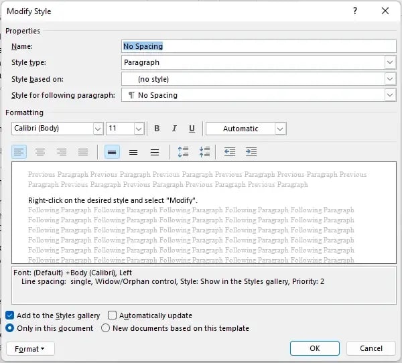Select align left paragraph icon

19,152
